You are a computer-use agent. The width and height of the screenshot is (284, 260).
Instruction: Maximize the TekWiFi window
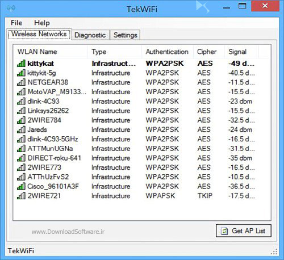(x=242, y=6)
